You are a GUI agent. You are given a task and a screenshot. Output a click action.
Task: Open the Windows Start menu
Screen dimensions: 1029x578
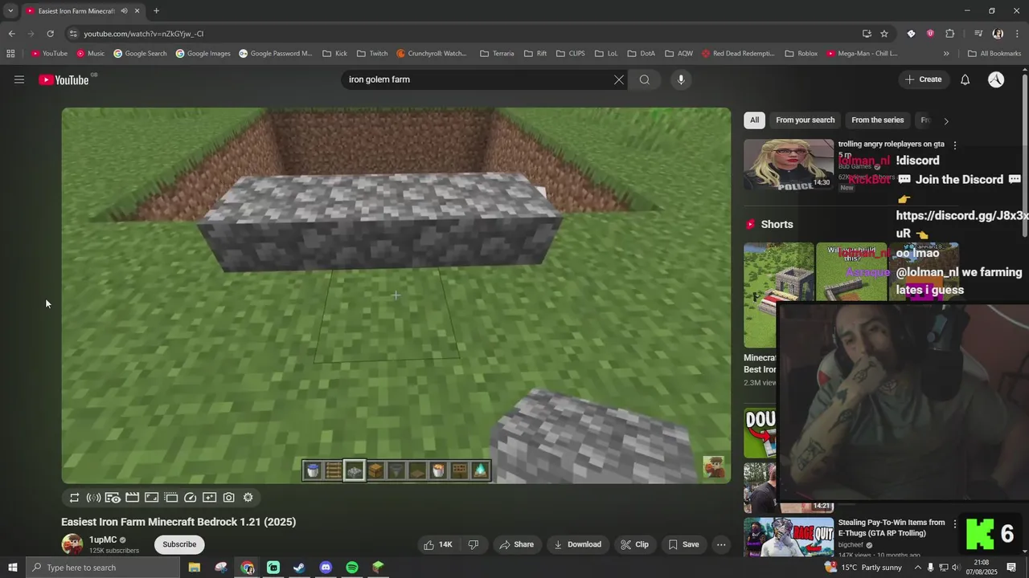12,568
